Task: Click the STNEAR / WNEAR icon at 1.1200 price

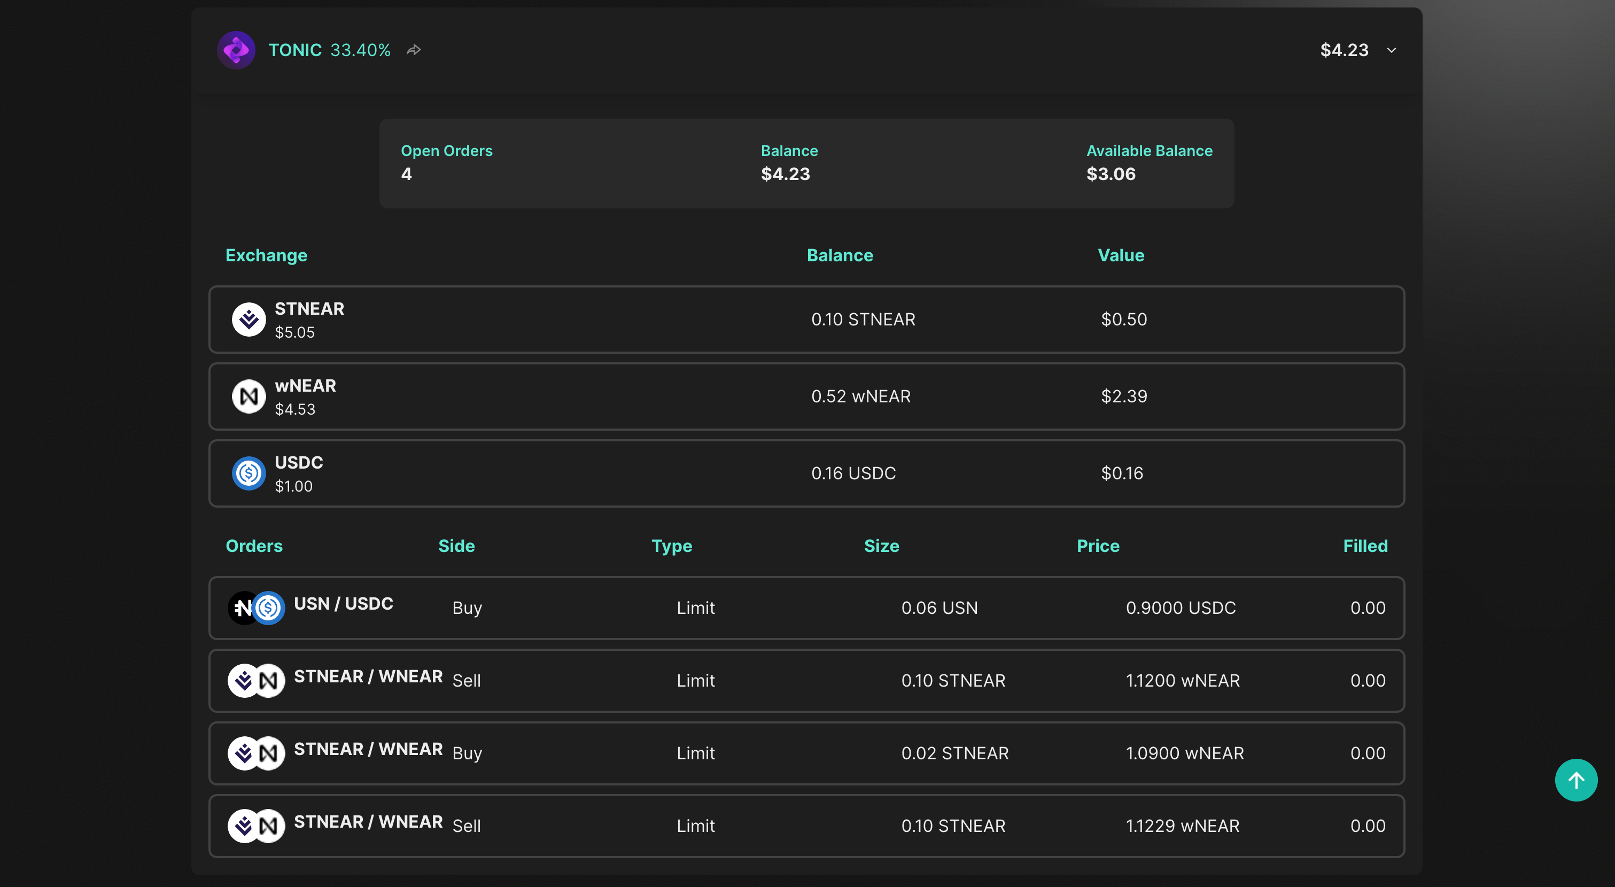Action: pyautogui.click(x=256, y=680)
